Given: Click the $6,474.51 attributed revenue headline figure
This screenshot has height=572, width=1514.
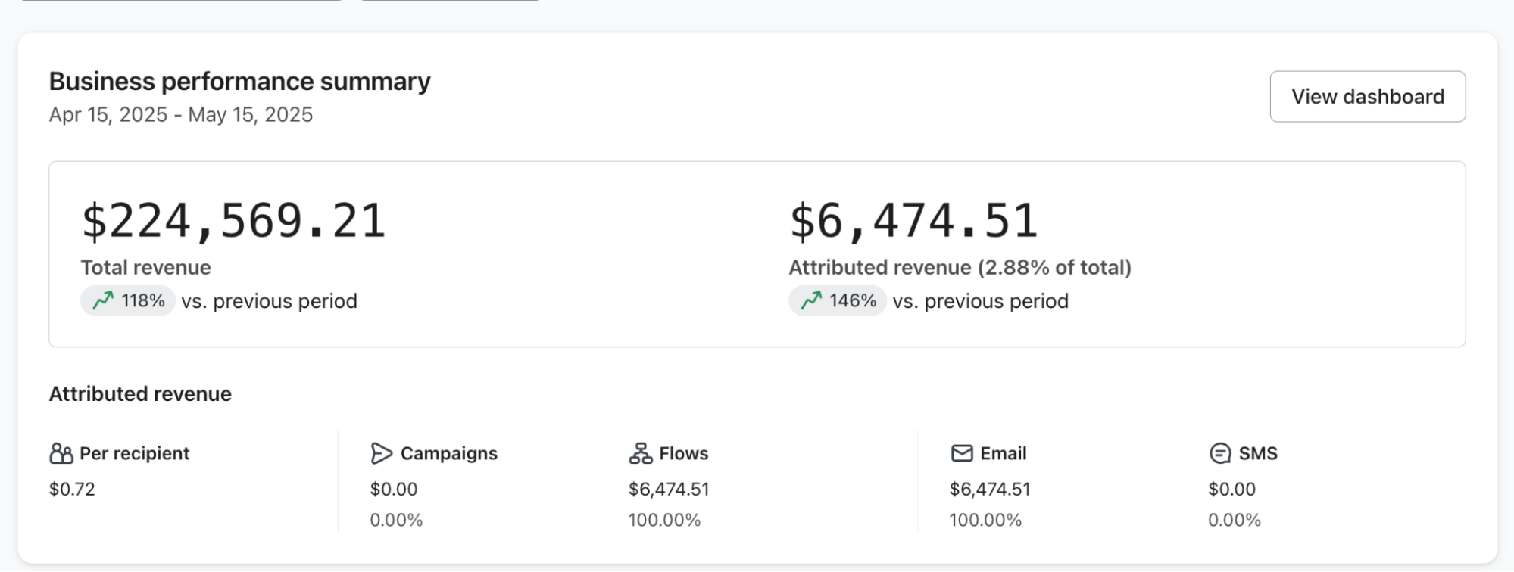Looking at the screenshot, I should pyautogui.click(x=913, y=221).
